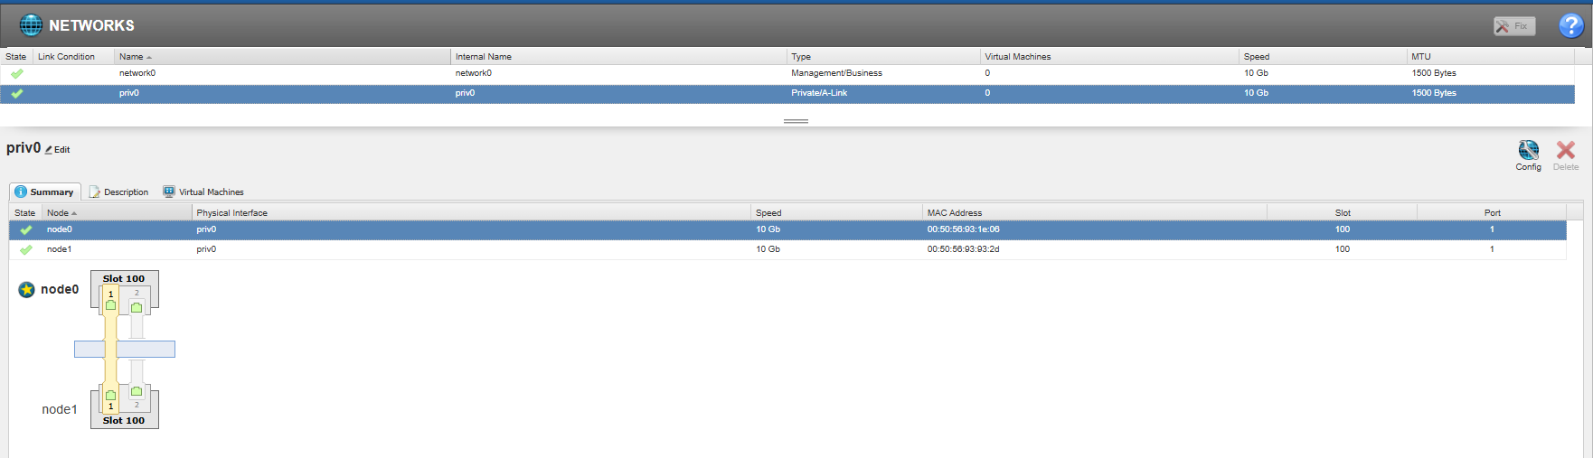The height and width of the screenshot is (458, 1593).
Task: Sort networks by Type column header
Action: [801, 57]
